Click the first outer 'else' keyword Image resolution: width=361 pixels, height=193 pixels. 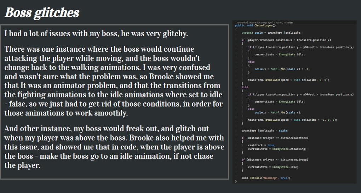click(245, 87)
